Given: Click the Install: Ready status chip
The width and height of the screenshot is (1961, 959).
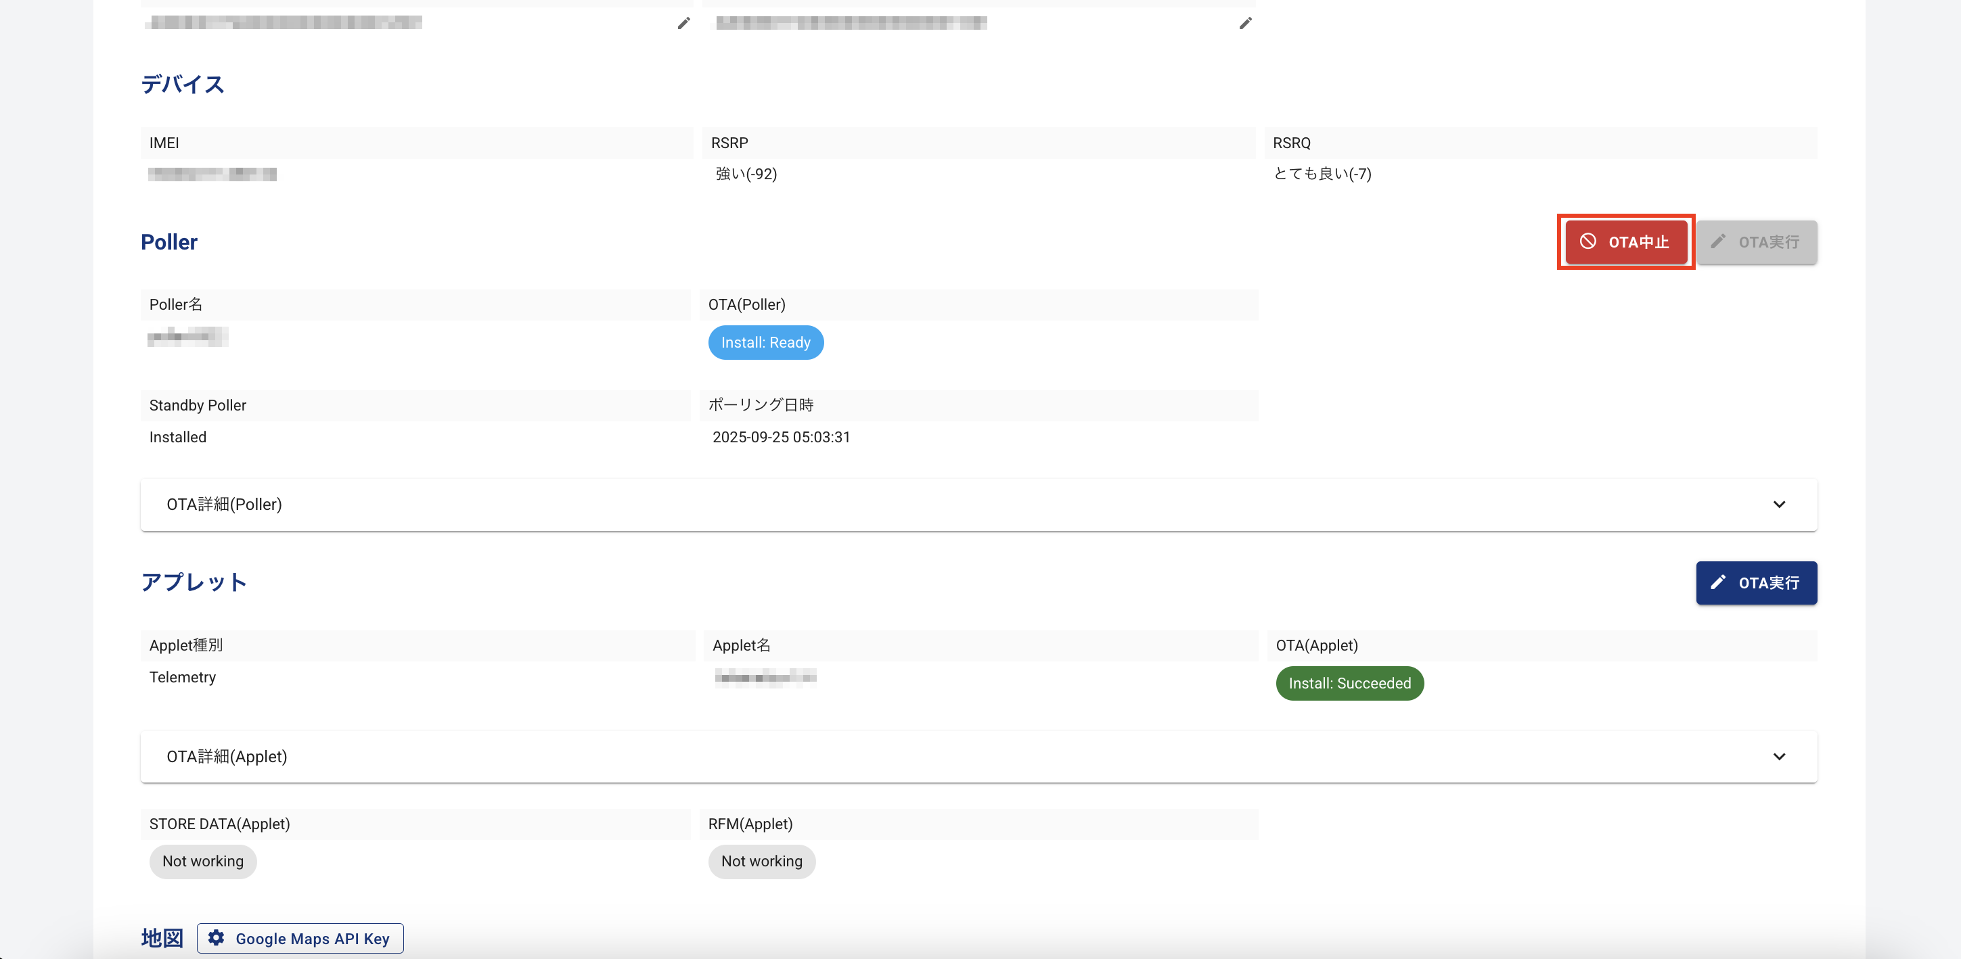Looking at the screenshot, I should click(766, 342).
